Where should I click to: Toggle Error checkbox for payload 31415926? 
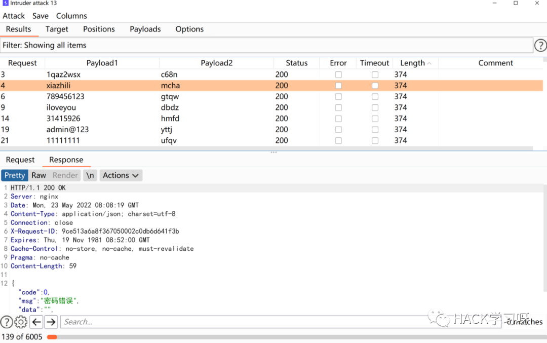(338, 119)
